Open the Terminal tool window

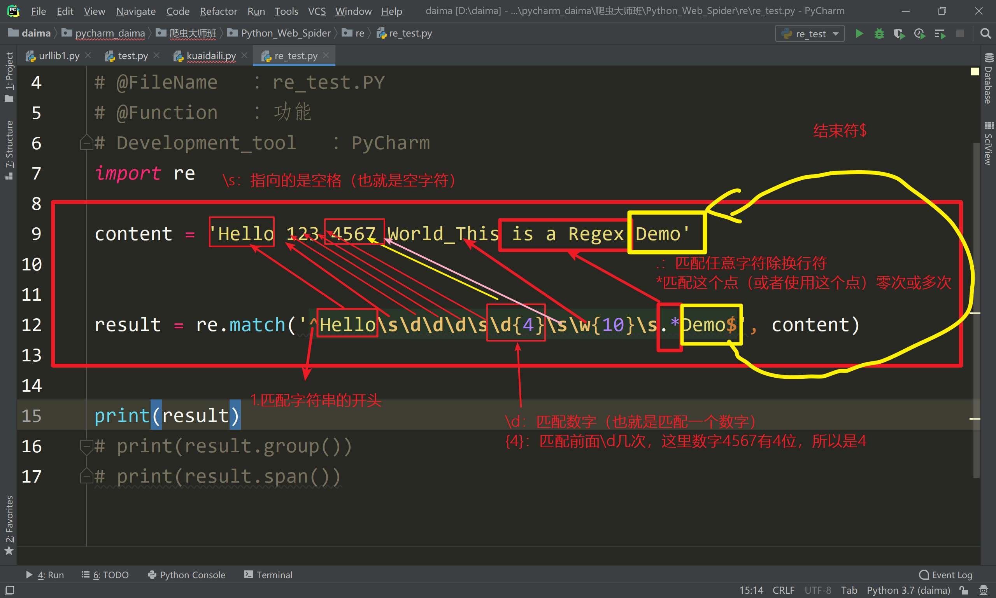pos(268,575)
